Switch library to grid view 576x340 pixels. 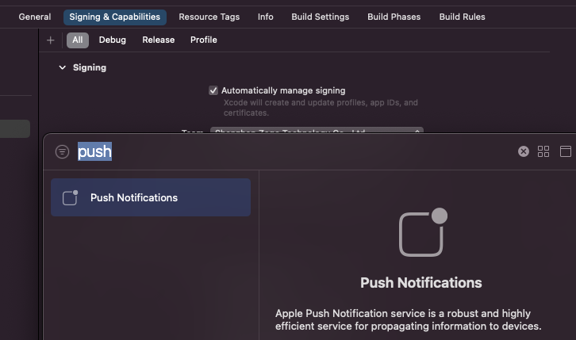pos(543,151)
